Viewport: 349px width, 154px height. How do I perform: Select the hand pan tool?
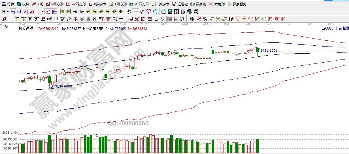tap(129, 12)
